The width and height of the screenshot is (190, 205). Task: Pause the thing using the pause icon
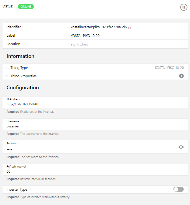point(184,7)
